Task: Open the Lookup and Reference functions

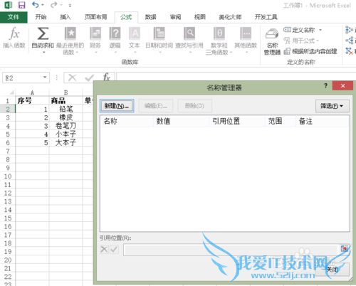Action: [189, 40]
